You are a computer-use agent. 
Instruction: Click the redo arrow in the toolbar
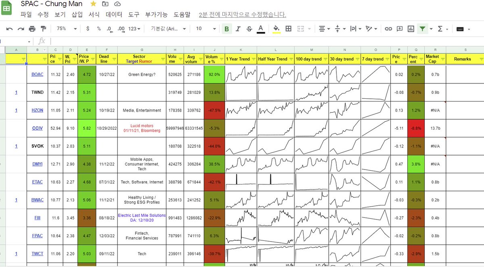(x=21, y=29)
